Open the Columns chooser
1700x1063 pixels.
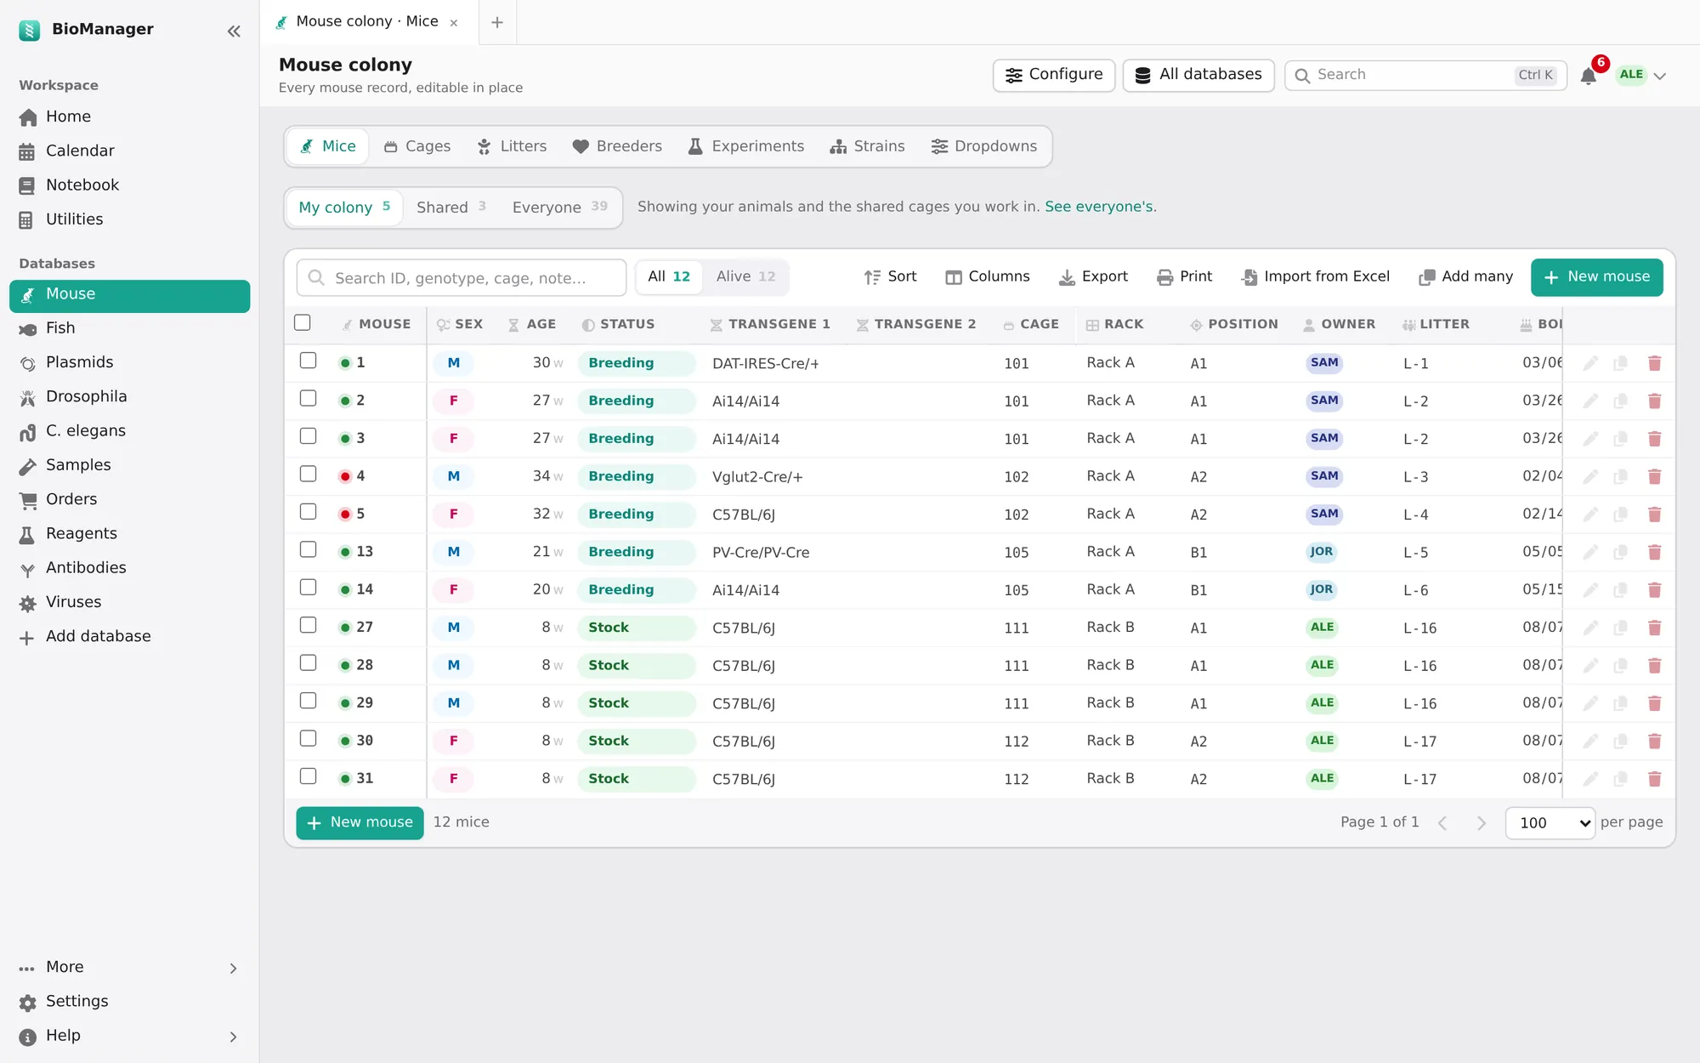988,277
